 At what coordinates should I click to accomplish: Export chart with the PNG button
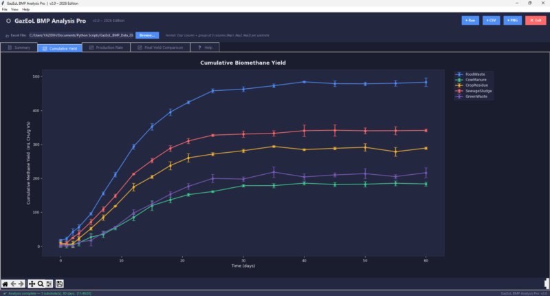512,21
